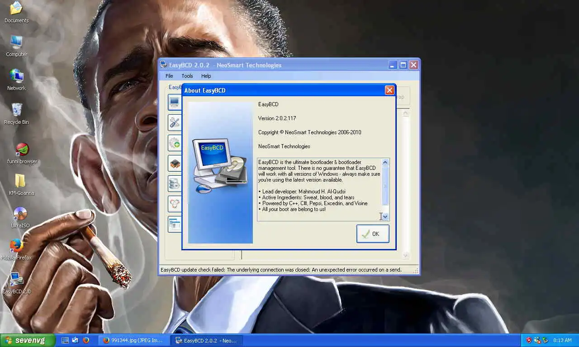Click the middle system tray icon
579x347 pixels.
(537, 340)
